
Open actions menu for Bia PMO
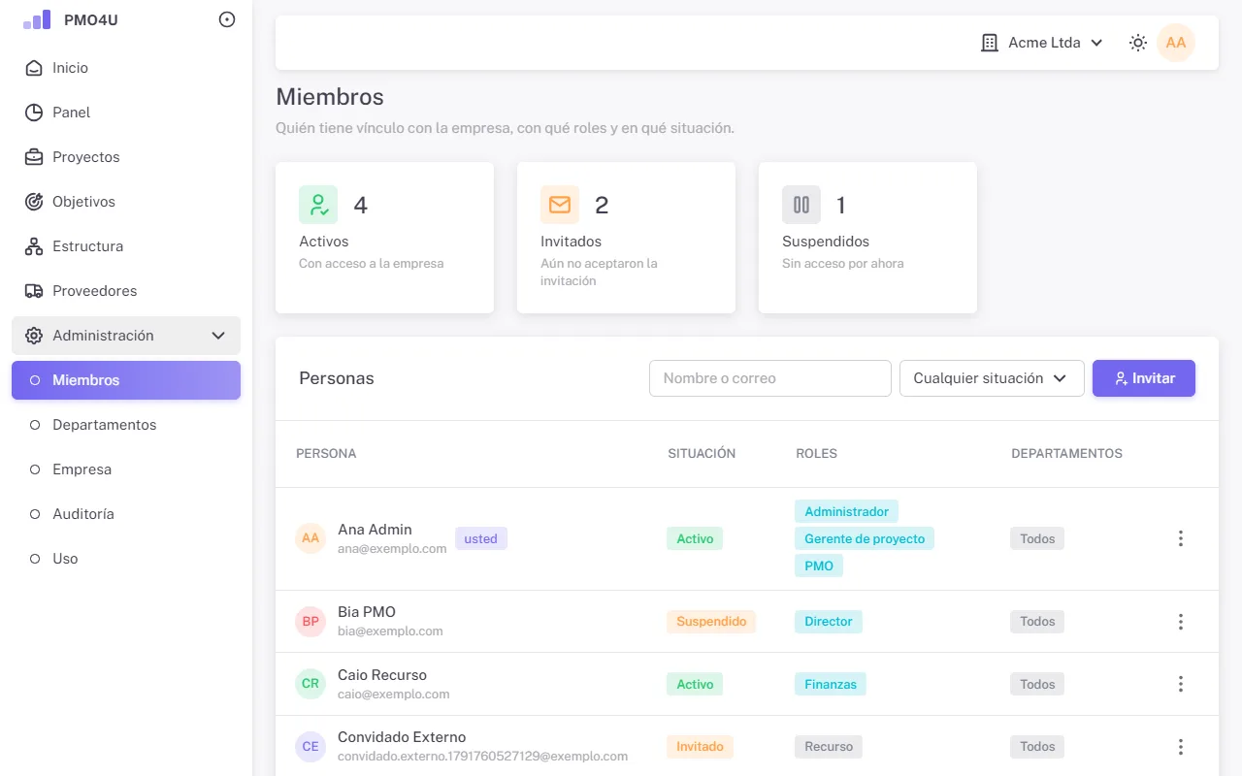point(1181,622)
